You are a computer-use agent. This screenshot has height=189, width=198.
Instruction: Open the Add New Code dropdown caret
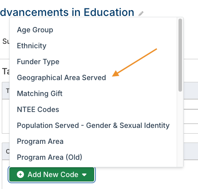pos(84,175)
